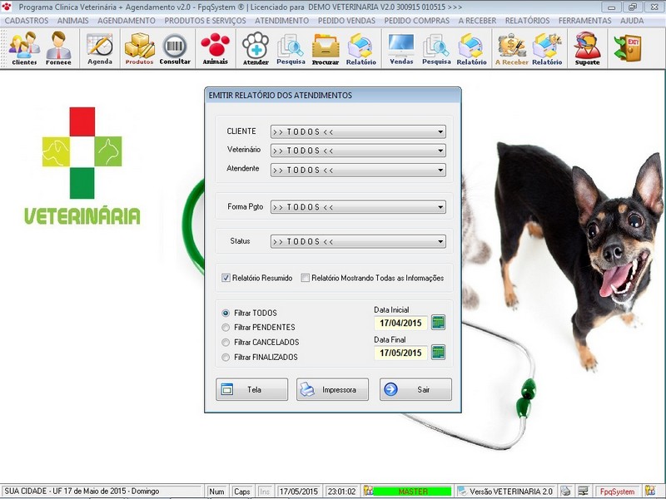Open the A RECEBER menu
This screenshot has height=499, width=666.
(477, 20)
